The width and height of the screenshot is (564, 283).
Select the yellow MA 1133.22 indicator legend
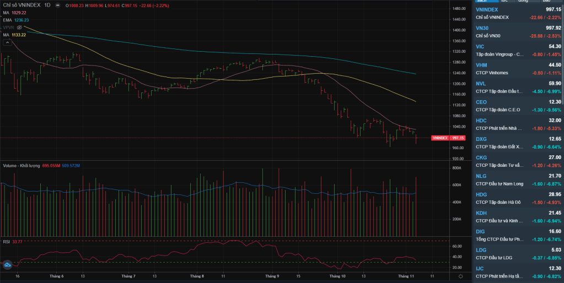14,34
